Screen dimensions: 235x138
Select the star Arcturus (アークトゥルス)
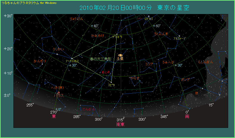(72, 58)
